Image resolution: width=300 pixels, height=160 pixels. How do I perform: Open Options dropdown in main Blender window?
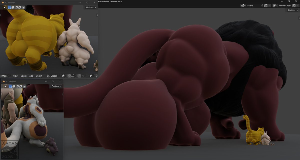click(x=292, y=10)
